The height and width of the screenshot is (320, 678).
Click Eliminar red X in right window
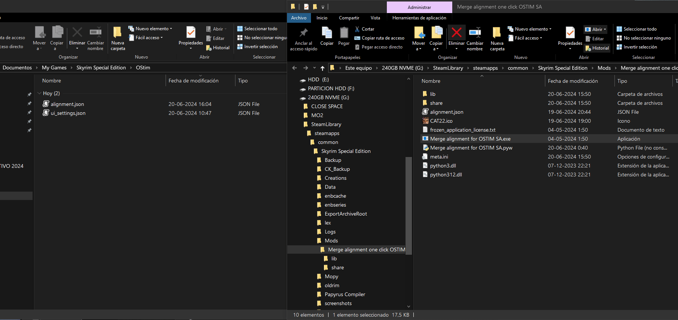pos(456,33)
